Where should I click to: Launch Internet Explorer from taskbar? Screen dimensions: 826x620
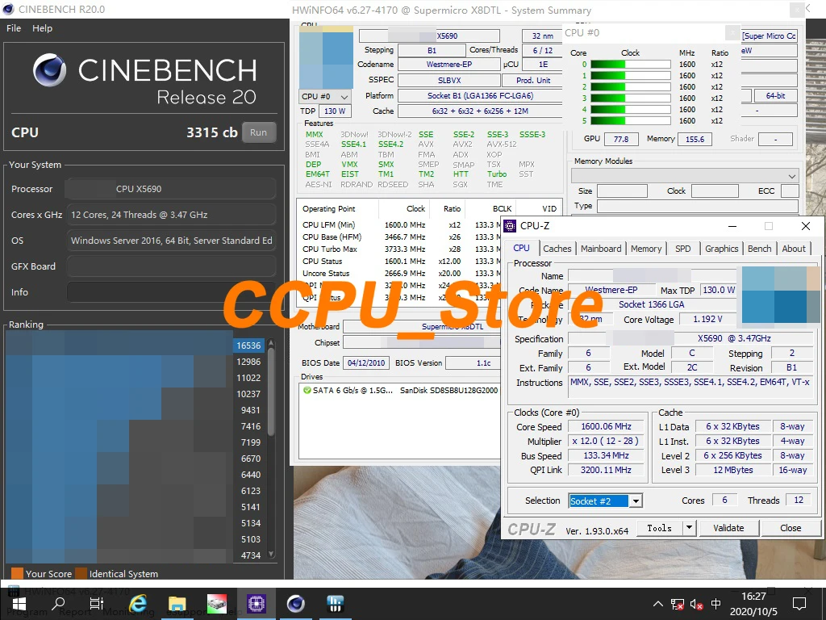pyautogui.click(x=137, y=604)
